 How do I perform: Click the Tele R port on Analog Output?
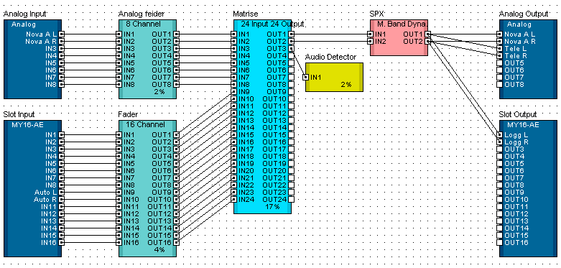(499, 56)
